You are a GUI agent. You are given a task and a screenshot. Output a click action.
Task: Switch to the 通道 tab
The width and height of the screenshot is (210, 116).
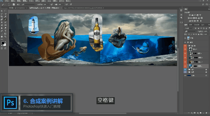(190, 25)
